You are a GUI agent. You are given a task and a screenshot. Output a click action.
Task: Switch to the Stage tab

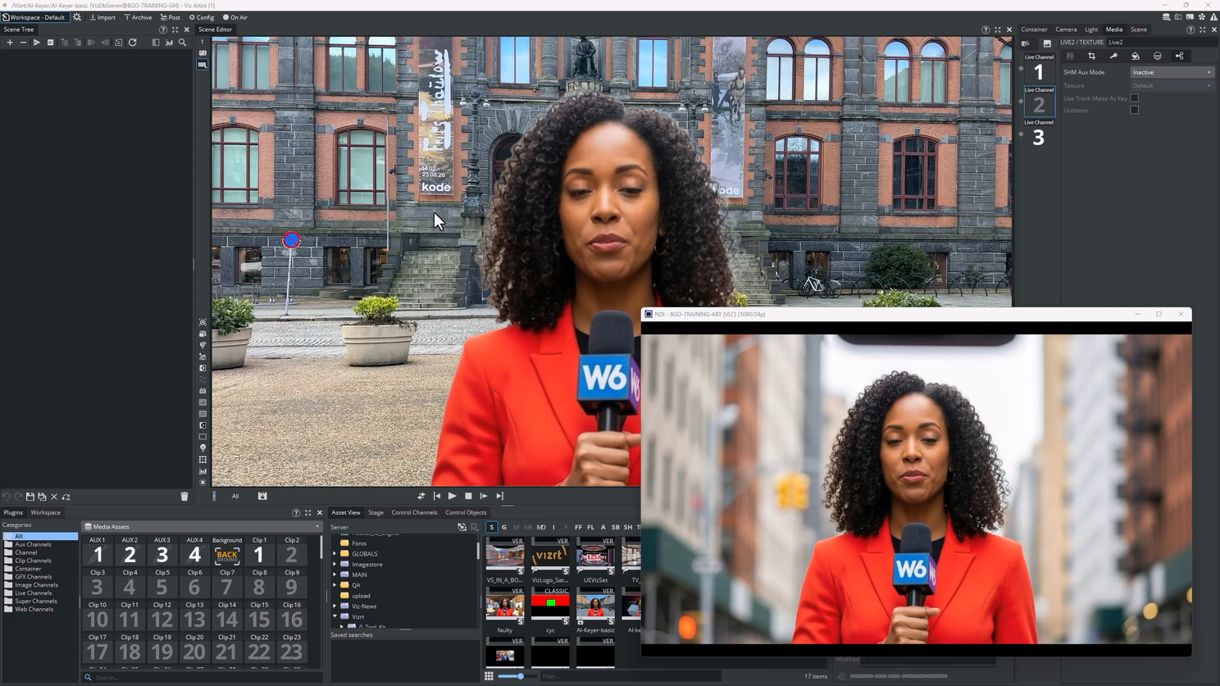tap(376, 513)
